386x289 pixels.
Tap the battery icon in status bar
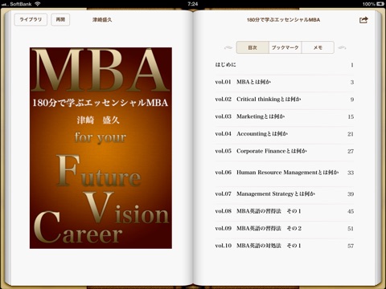click(x=380, y=4)
